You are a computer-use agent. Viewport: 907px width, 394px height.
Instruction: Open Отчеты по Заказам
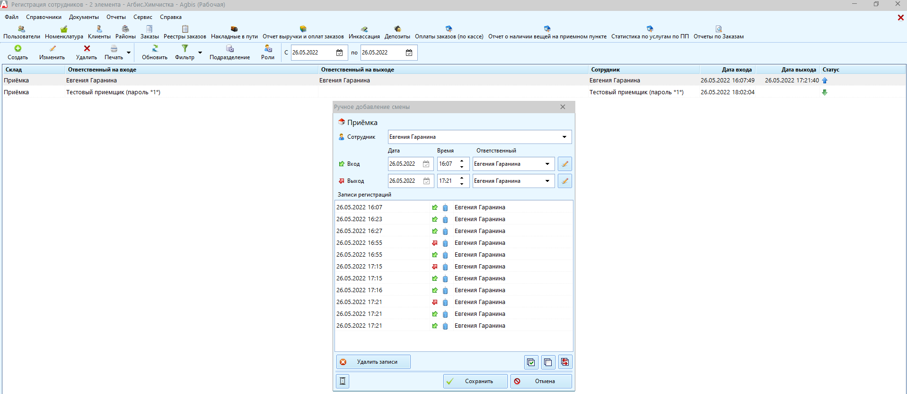tap(719, 33)
